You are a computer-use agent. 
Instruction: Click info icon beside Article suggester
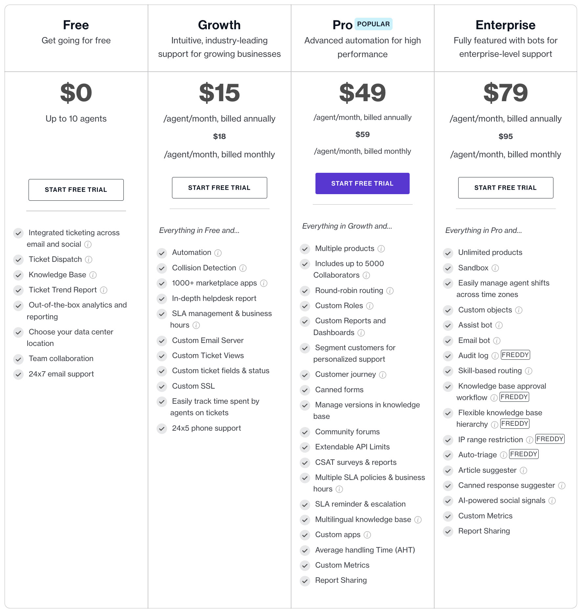[524, 470]
